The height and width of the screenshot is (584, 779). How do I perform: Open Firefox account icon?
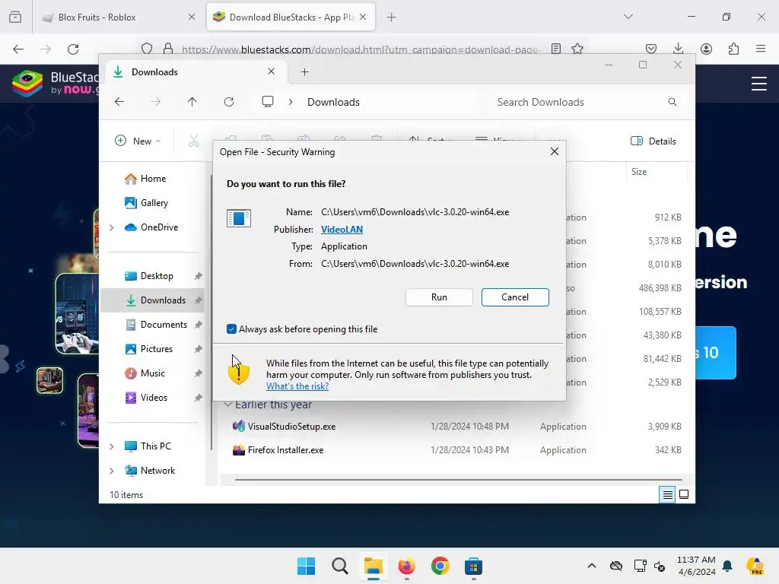(x=706, y=49)
